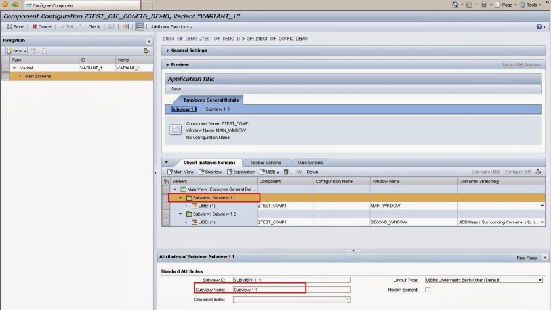Click the Subview 1 2 tab in the preview
This screenshot has height=310, width=551.
click(x=217, y=109)
